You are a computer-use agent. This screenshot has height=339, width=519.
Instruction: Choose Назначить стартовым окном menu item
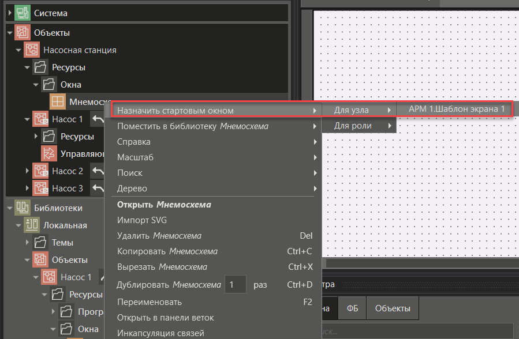tap(176, 110)
